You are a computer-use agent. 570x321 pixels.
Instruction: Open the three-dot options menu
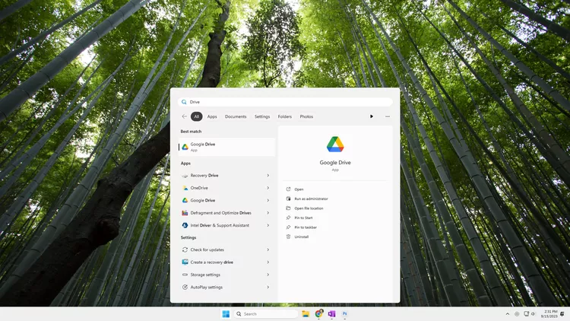388,116
